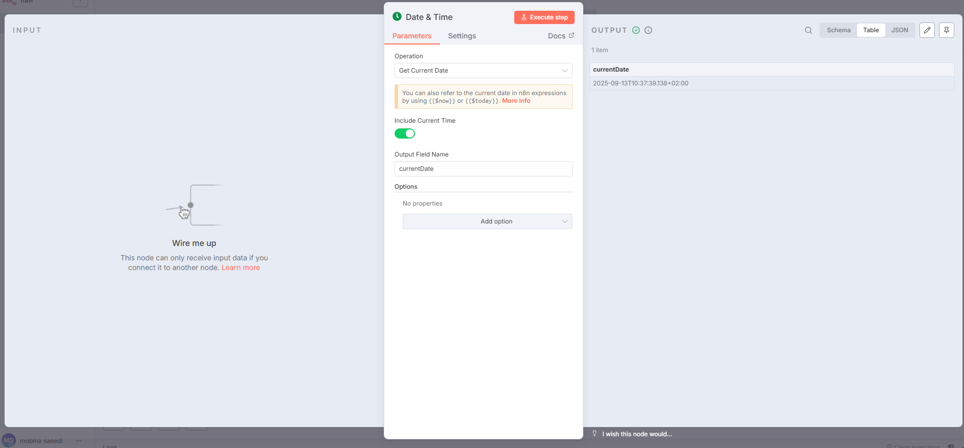Click the green Date & Time clock icon
The width and height of the screenshot is (964, 448).
tap(397, 17)
